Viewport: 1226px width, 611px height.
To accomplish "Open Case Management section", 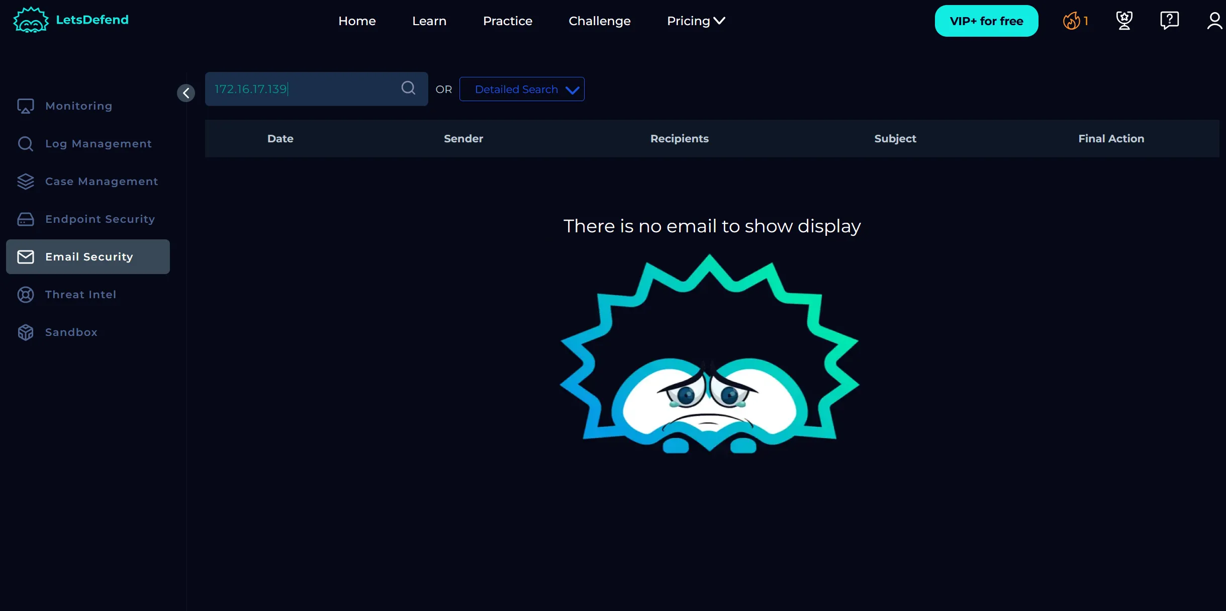I will pos(102,182).
